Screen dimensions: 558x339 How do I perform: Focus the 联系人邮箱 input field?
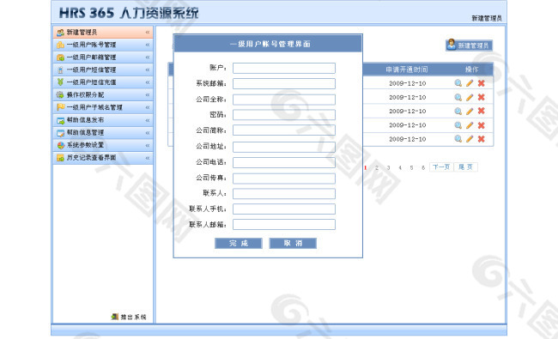pos(284,225)
